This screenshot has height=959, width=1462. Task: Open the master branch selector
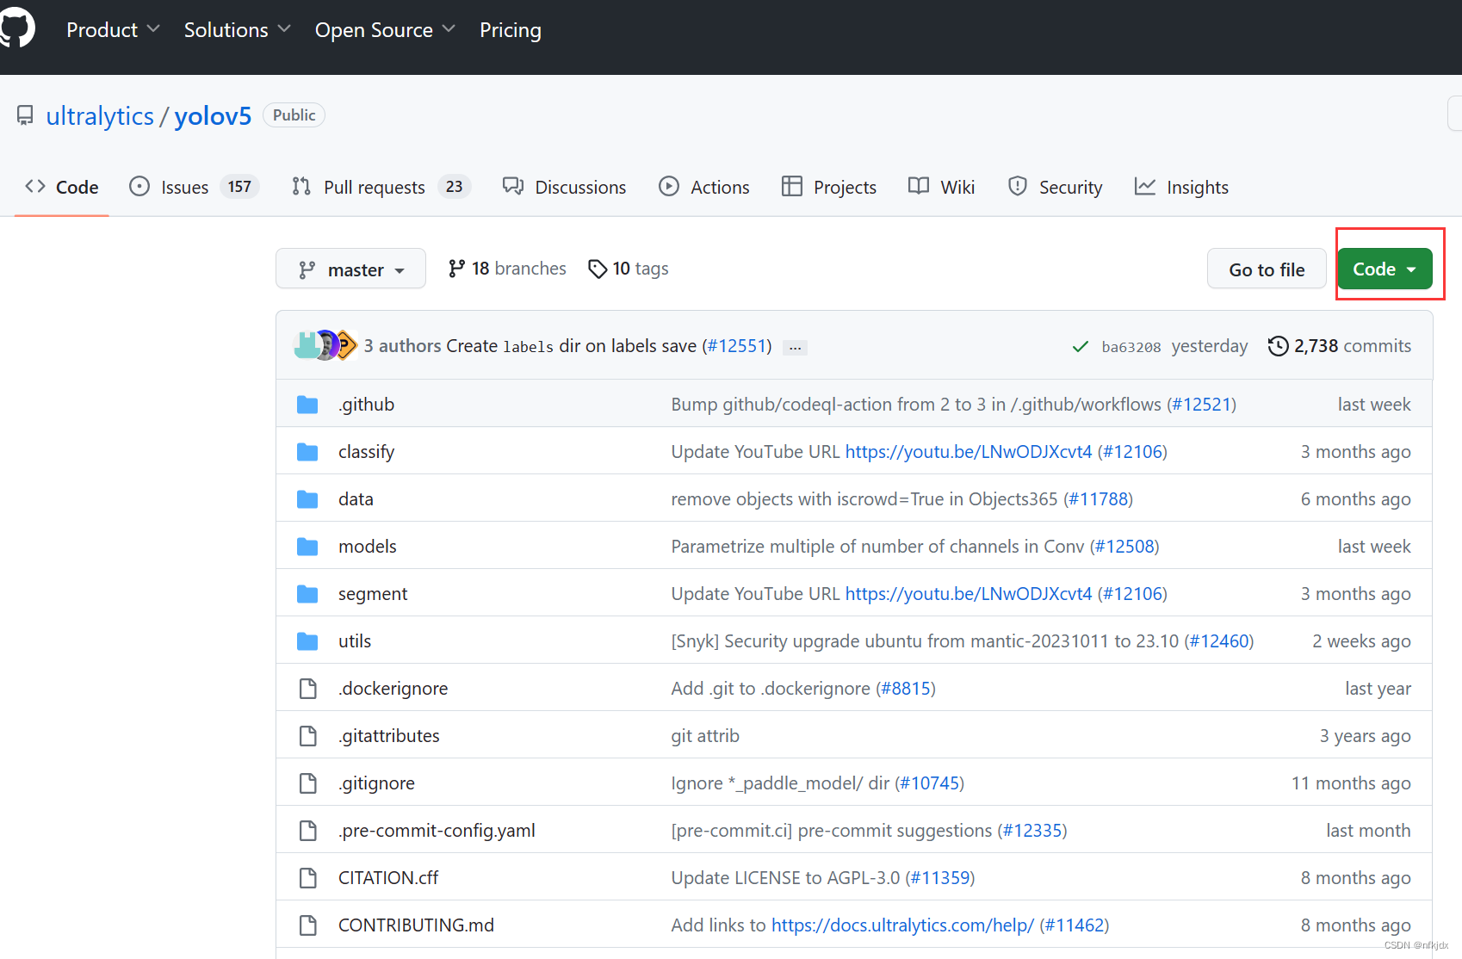click(x=350, y=269)
